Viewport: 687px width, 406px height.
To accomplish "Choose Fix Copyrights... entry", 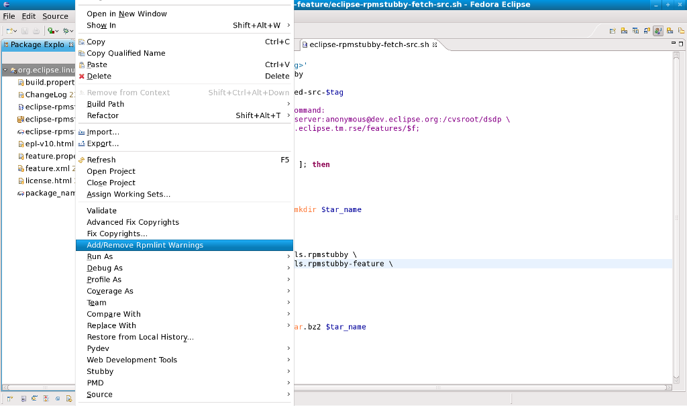I will (184, 234).
